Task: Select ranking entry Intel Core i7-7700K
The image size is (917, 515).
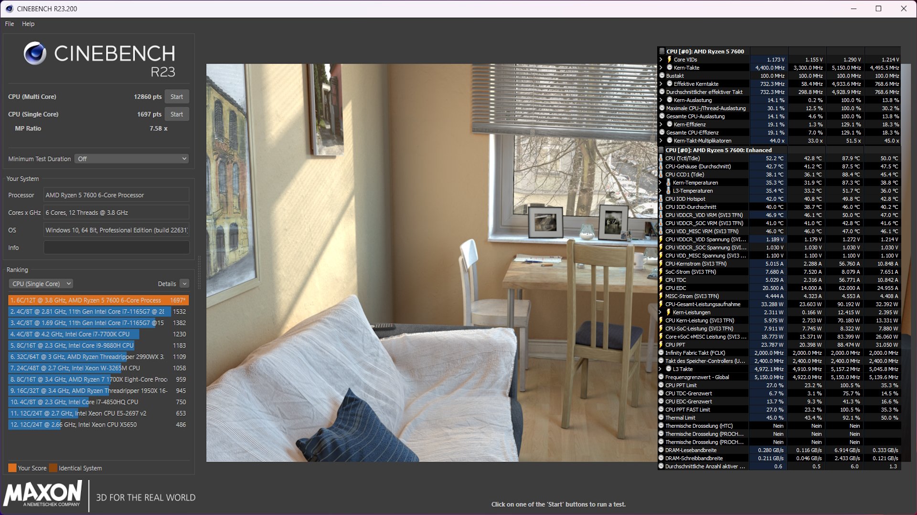Action: tap(98, 334)
